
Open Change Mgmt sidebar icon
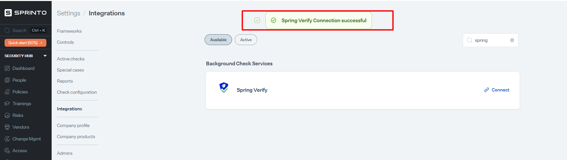(7, 139)
